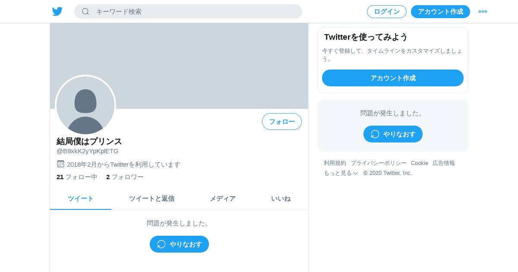Open the メディア tab
Image resolution: width=518 pixels, height=272 pixels.
click(x=223, y=199)
